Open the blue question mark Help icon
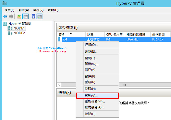171x120 pixels. click(33, 17)
